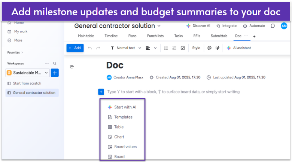Add a new view with plus icon
Screen dimensions: 292x162
click(x=254, y=36)
